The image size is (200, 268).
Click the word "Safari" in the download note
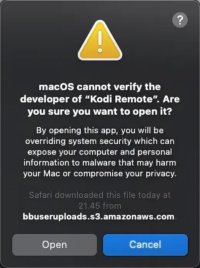tap(40, 195)
